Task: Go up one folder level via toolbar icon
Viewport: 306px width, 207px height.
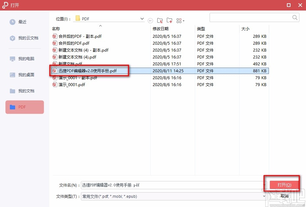Action: tap(160, 20)
